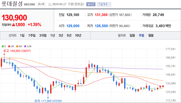Click the red 20 moving average swatch

9,46
